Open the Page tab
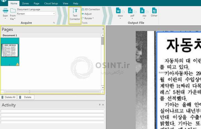 pos(37,3)
